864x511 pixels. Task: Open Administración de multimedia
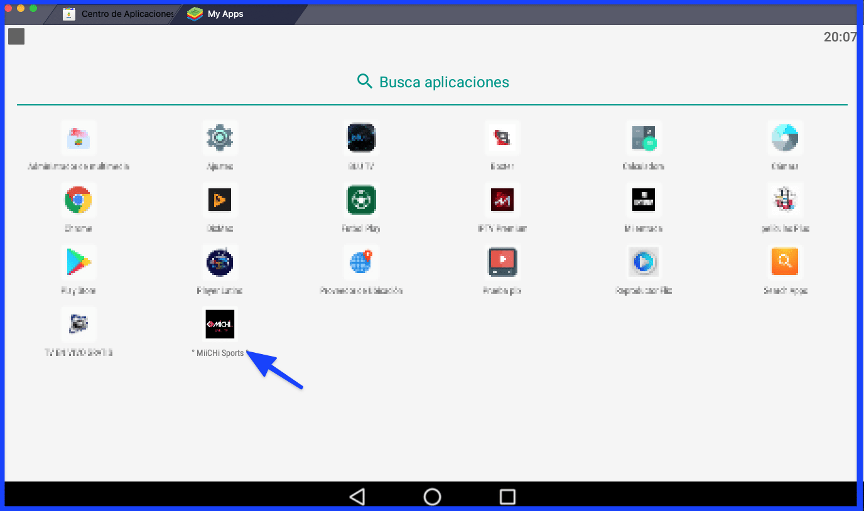pos(78,137)
